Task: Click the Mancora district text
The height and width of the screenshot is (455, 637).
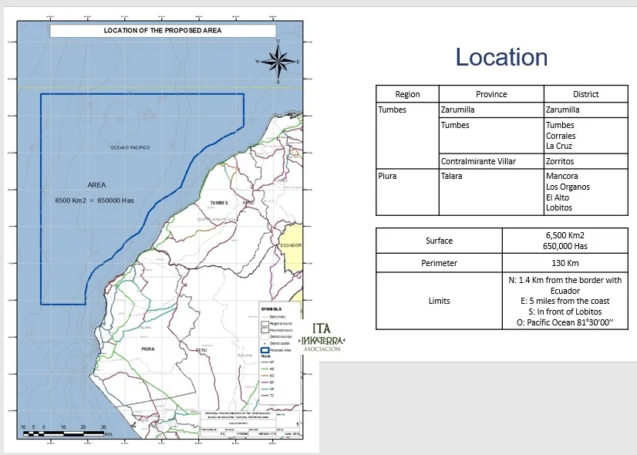Action: click(x=562, y=176)
